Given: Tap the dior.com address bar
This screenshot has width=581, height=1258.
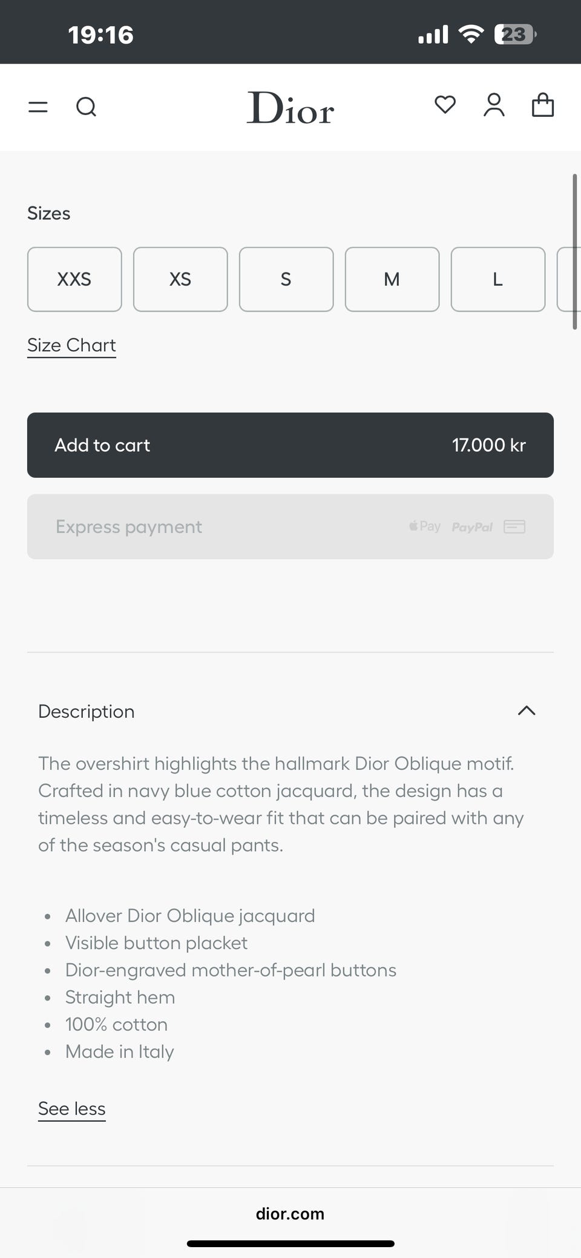Looking at the screenshot, I should (290, 1214).
